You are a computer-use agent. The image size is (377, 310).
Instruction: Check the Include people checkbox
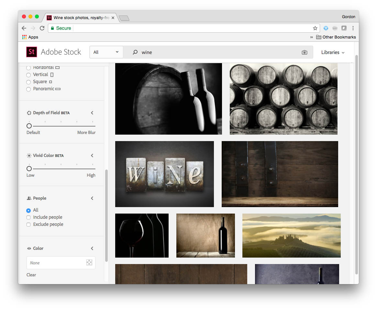tap(28, 217)
